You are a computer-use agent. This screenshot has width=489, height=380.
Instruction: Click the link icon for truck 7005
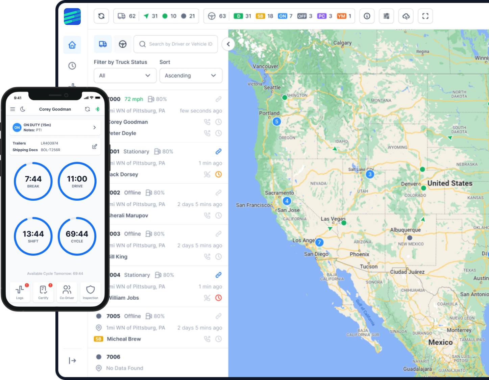point(219,316)
